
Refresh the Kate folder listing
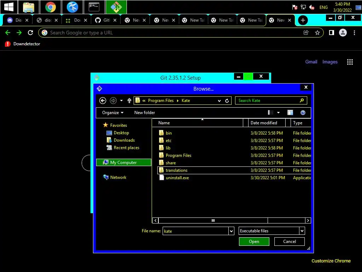227,101
